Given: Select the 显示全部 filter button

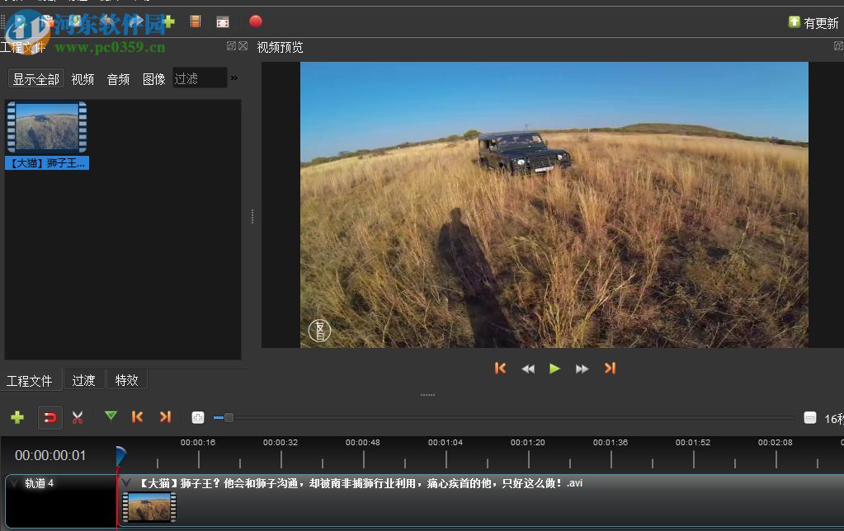Looking at the screenshot, I should 36,79.
